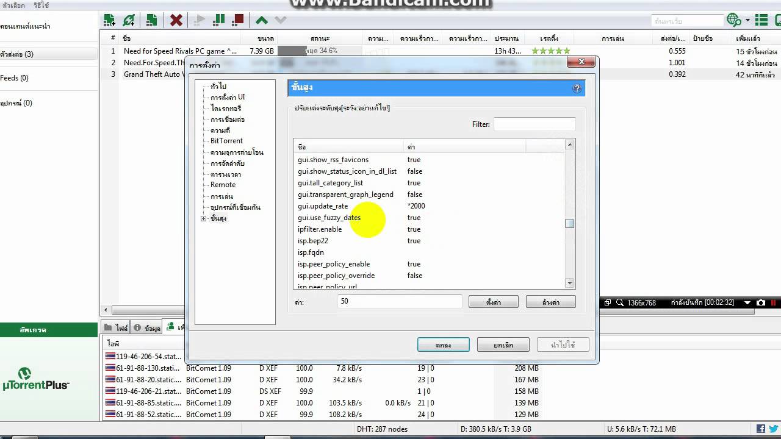Click the Facebook icon in status bar
Viewport: 781px width, 439px height.
pyautogui.click(x=761, y=429)
